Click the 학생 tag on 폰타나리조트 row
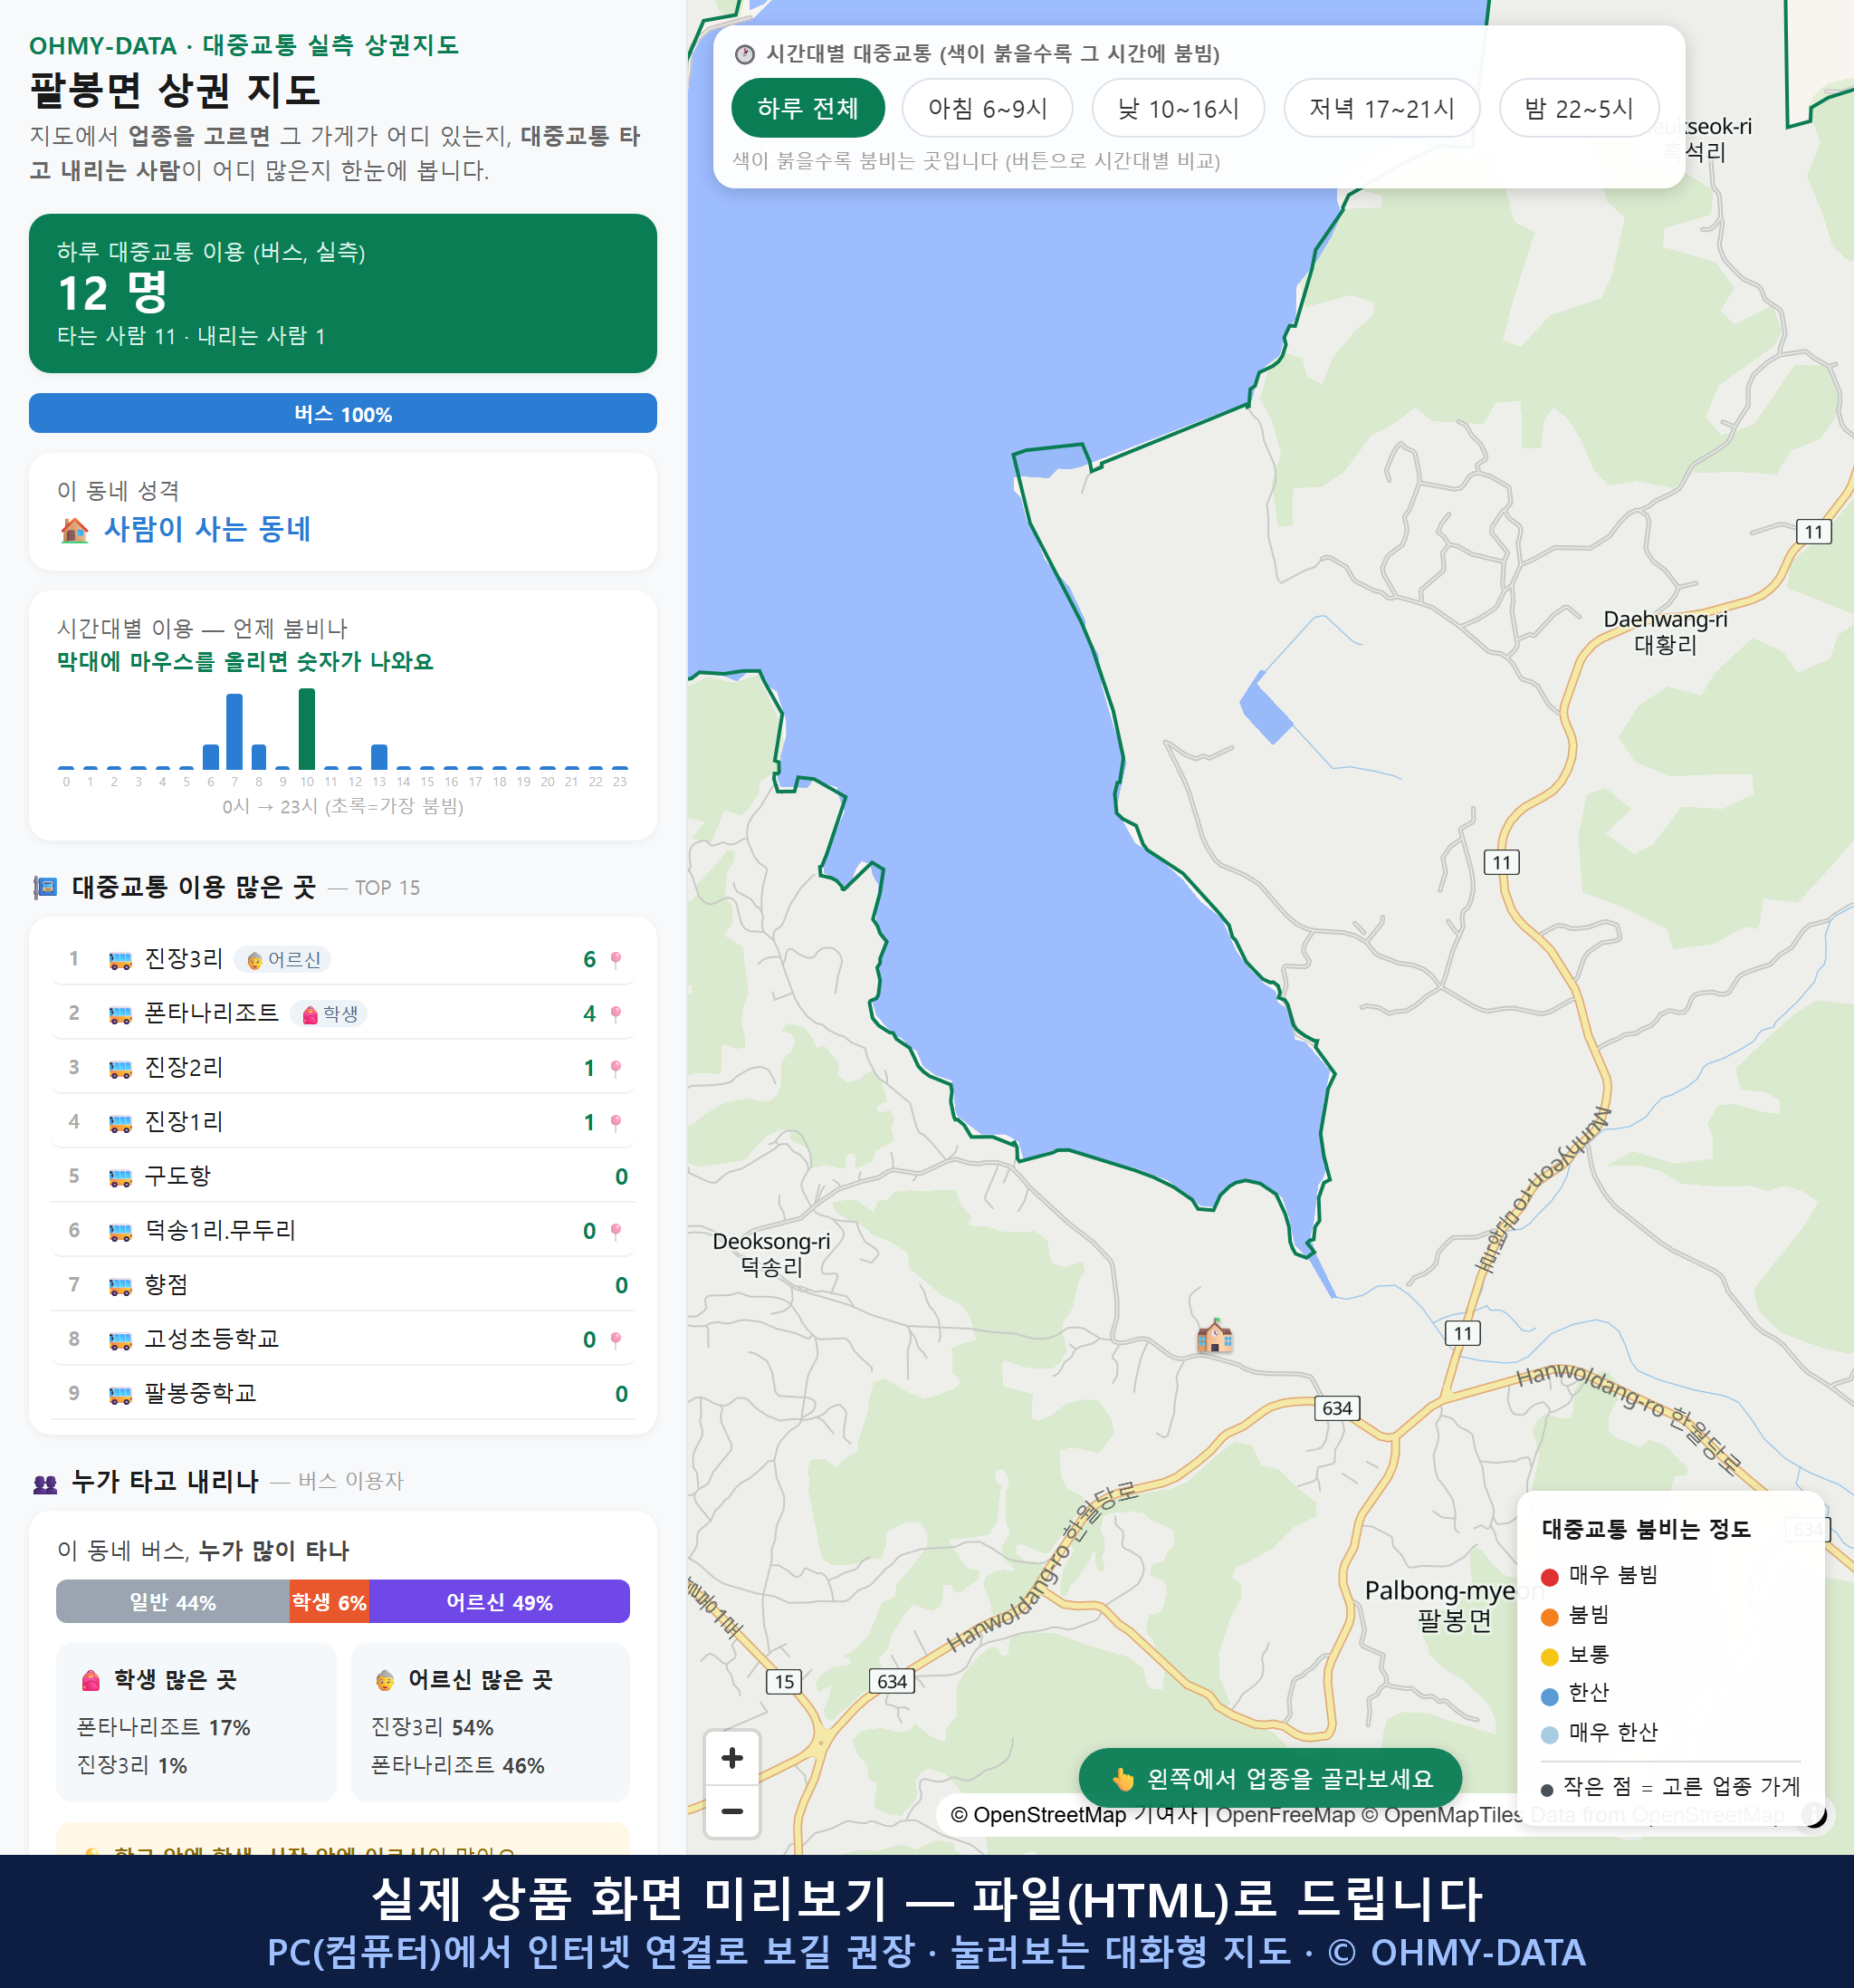 [x=329, y=1013]
